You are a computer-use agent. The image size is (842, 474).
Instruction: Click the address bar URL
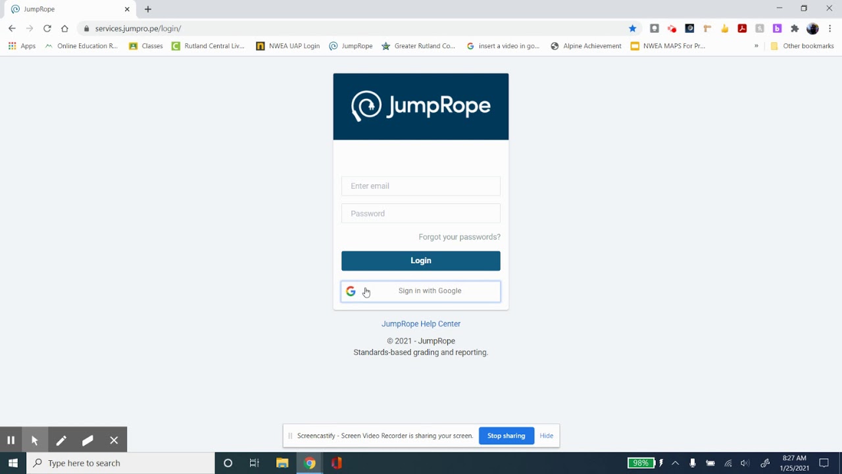click(x=137, y=28)
